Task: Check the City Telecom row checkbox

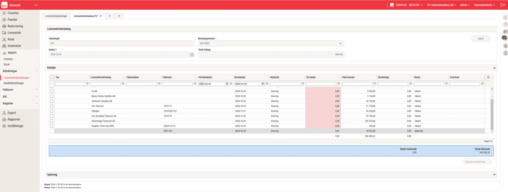Action: (51, 106)
